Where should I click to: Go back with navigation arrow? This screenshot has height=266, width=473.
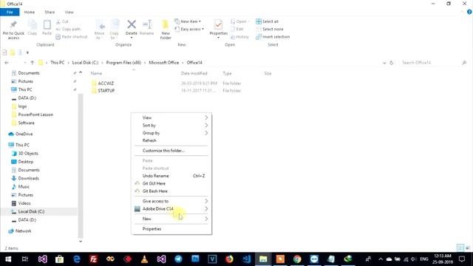7,63
